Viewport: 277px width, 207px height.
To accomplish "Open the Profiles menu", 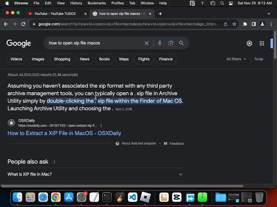I will point(117,3).
